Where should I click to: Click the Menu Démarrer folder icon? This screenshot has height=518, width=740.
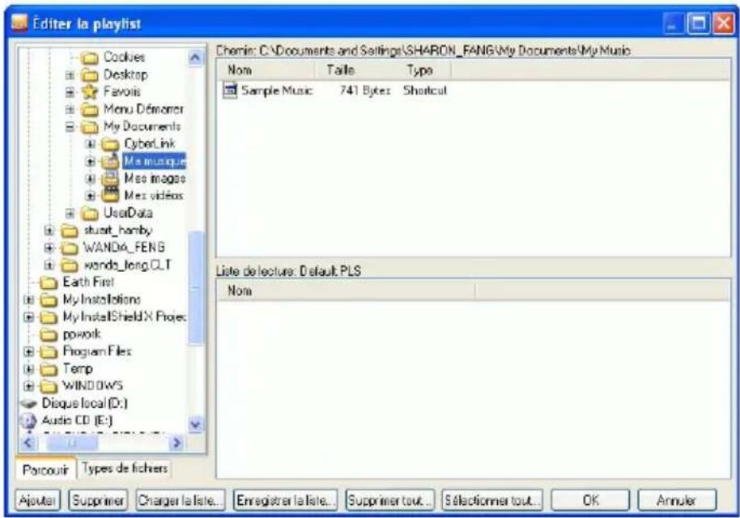click(90, 109)
